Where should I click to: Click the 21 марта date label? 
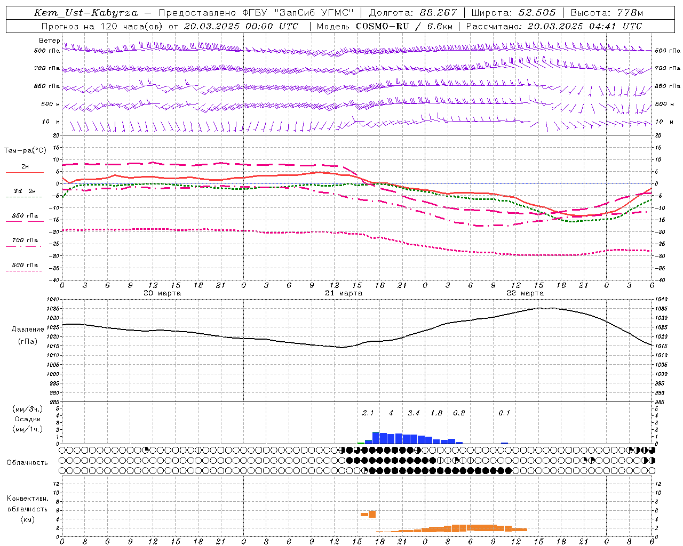tap(344, 293)
